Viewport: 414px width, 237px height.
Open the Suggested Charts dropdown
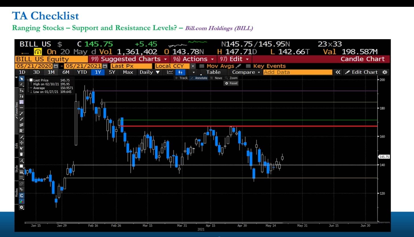(x=129, y=59)
